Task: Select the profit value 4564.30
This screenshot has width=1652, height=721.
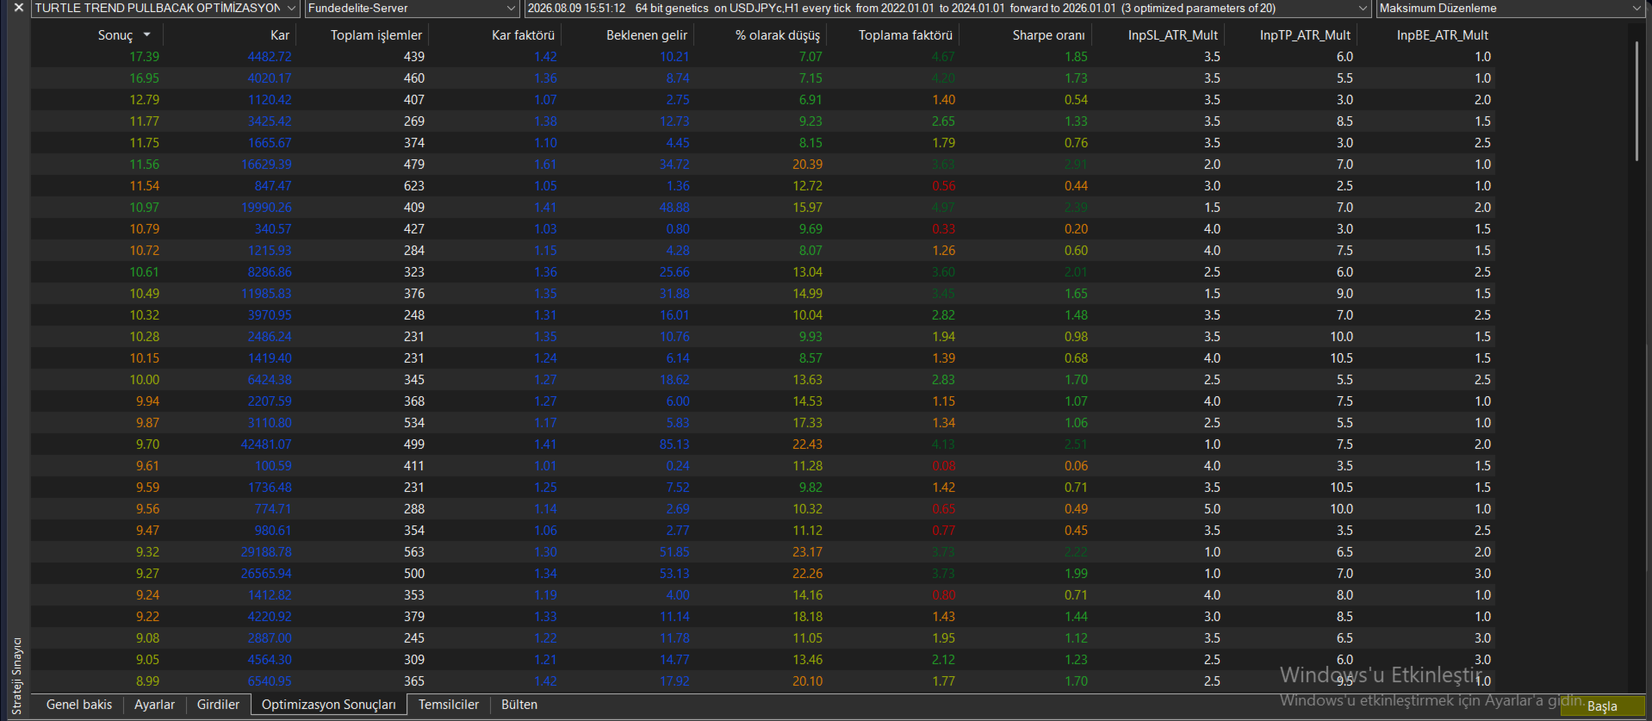Action: [270, 660]
